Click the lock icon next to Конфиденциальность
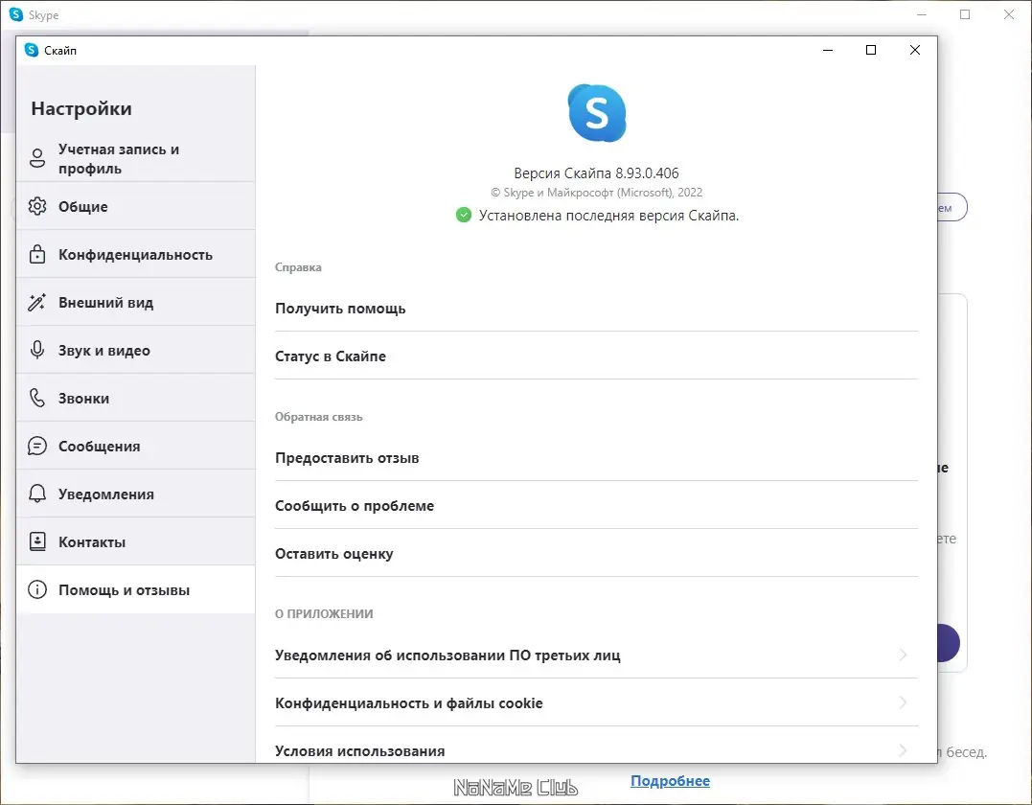Viewport: 1032px width, 805px height. click(37, 254)
